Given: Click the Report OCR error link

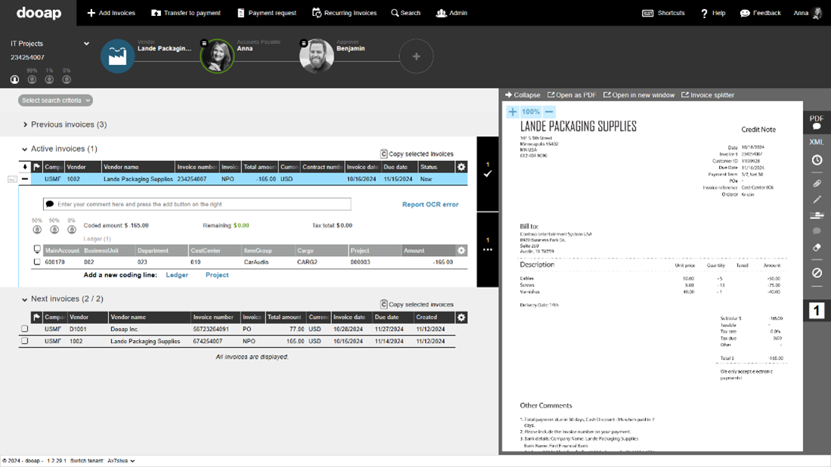Looking at the screenshot, I should pos(432,204).
